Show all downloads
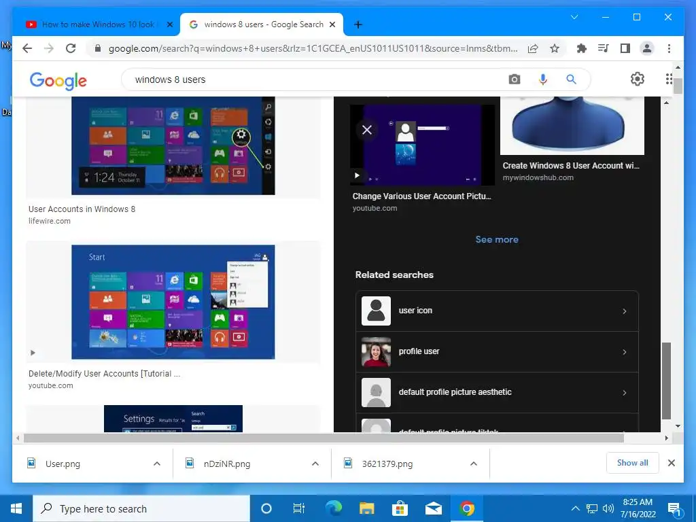The width and height of the screenshot is (696, 522). point(633,463)
